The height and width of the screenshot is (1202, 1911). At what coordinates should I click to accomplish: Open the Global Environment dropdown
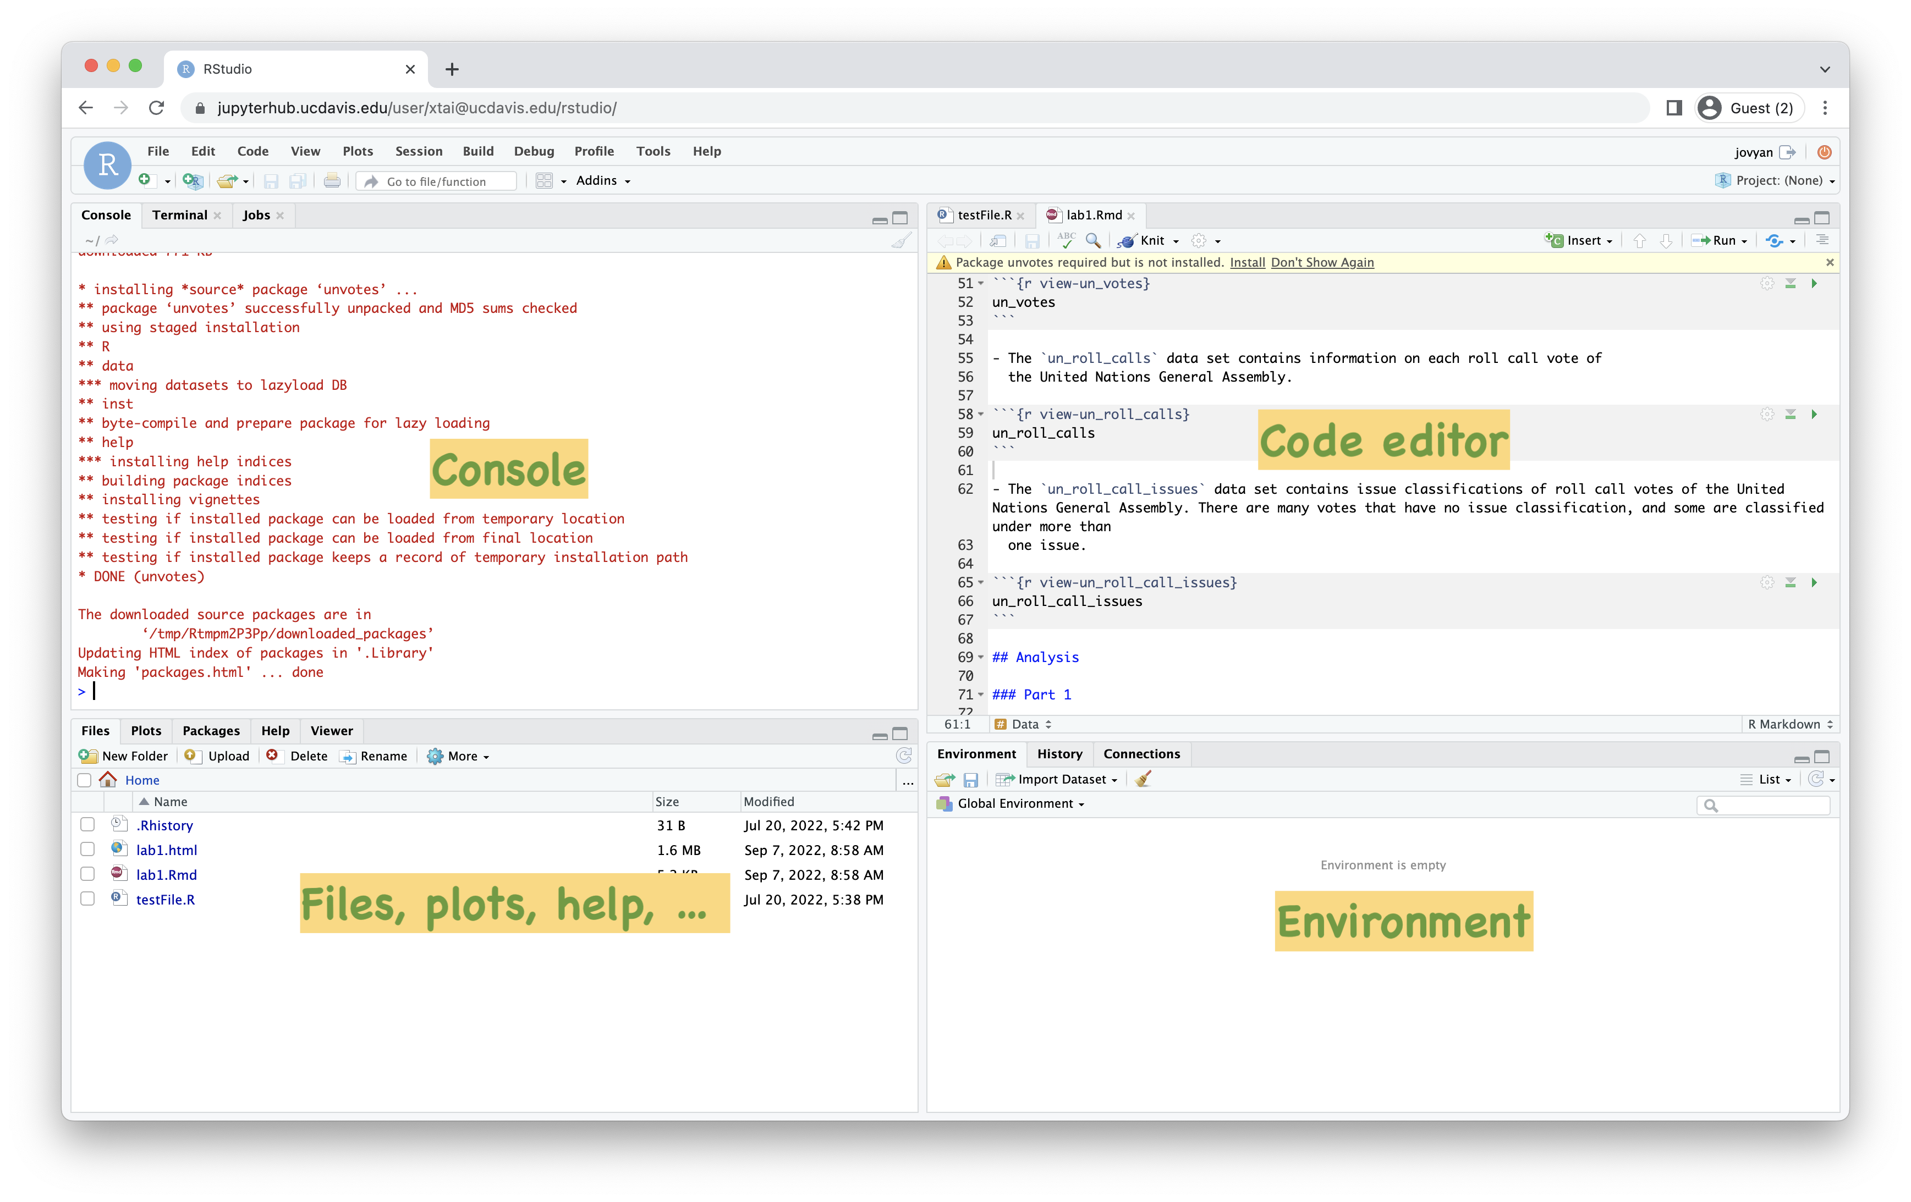point(1019,804)
